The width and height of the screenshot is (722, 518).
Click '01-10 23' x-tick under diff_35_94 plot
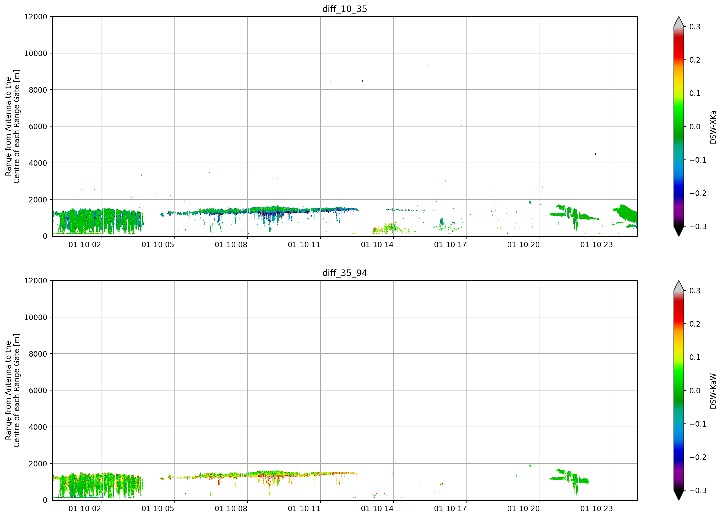coord(596,509)
